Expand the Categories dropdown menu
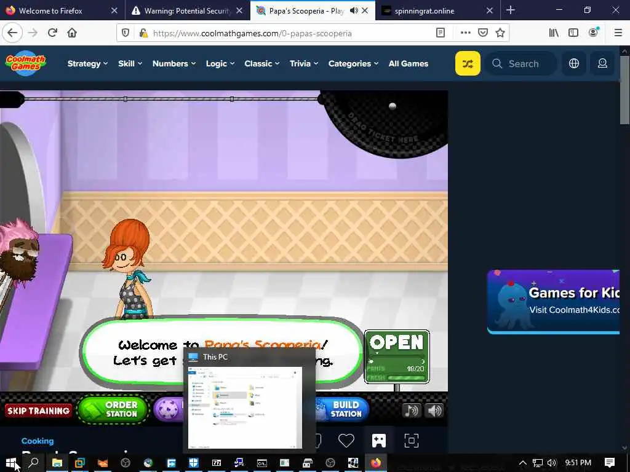 point(354,63)
